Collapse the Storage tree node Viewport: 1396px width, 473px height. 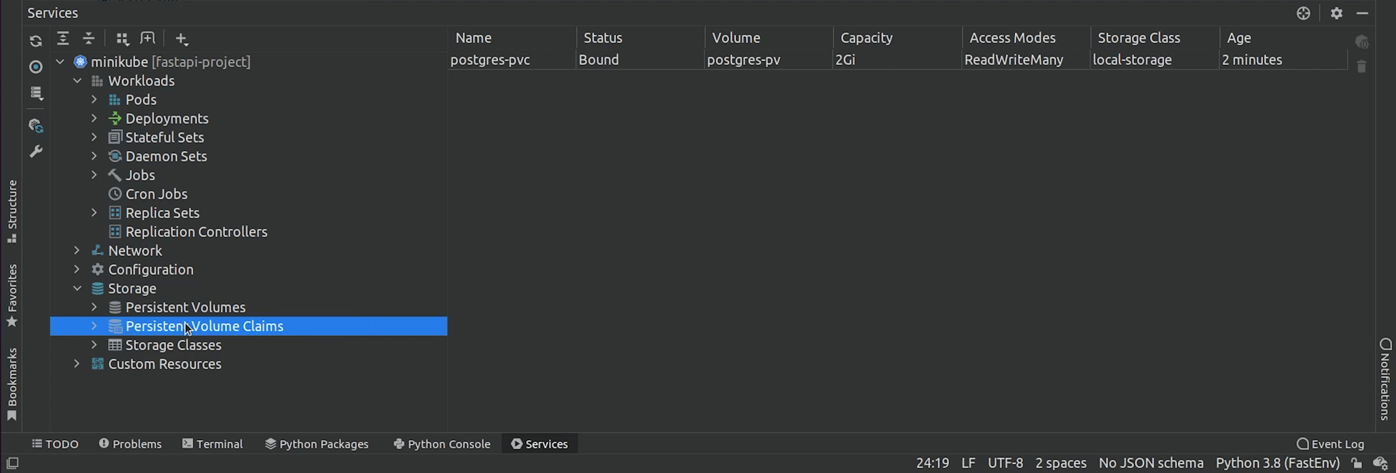point(77,288)
